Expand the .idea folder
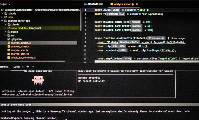Image resolution: width=199 pixels, height=120 pixels. (2, 17)
